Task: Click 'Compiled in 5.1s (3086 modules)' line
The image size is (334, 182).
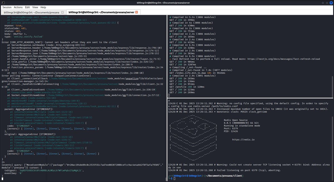Action: pyautogui.click(x=192, y=17)
